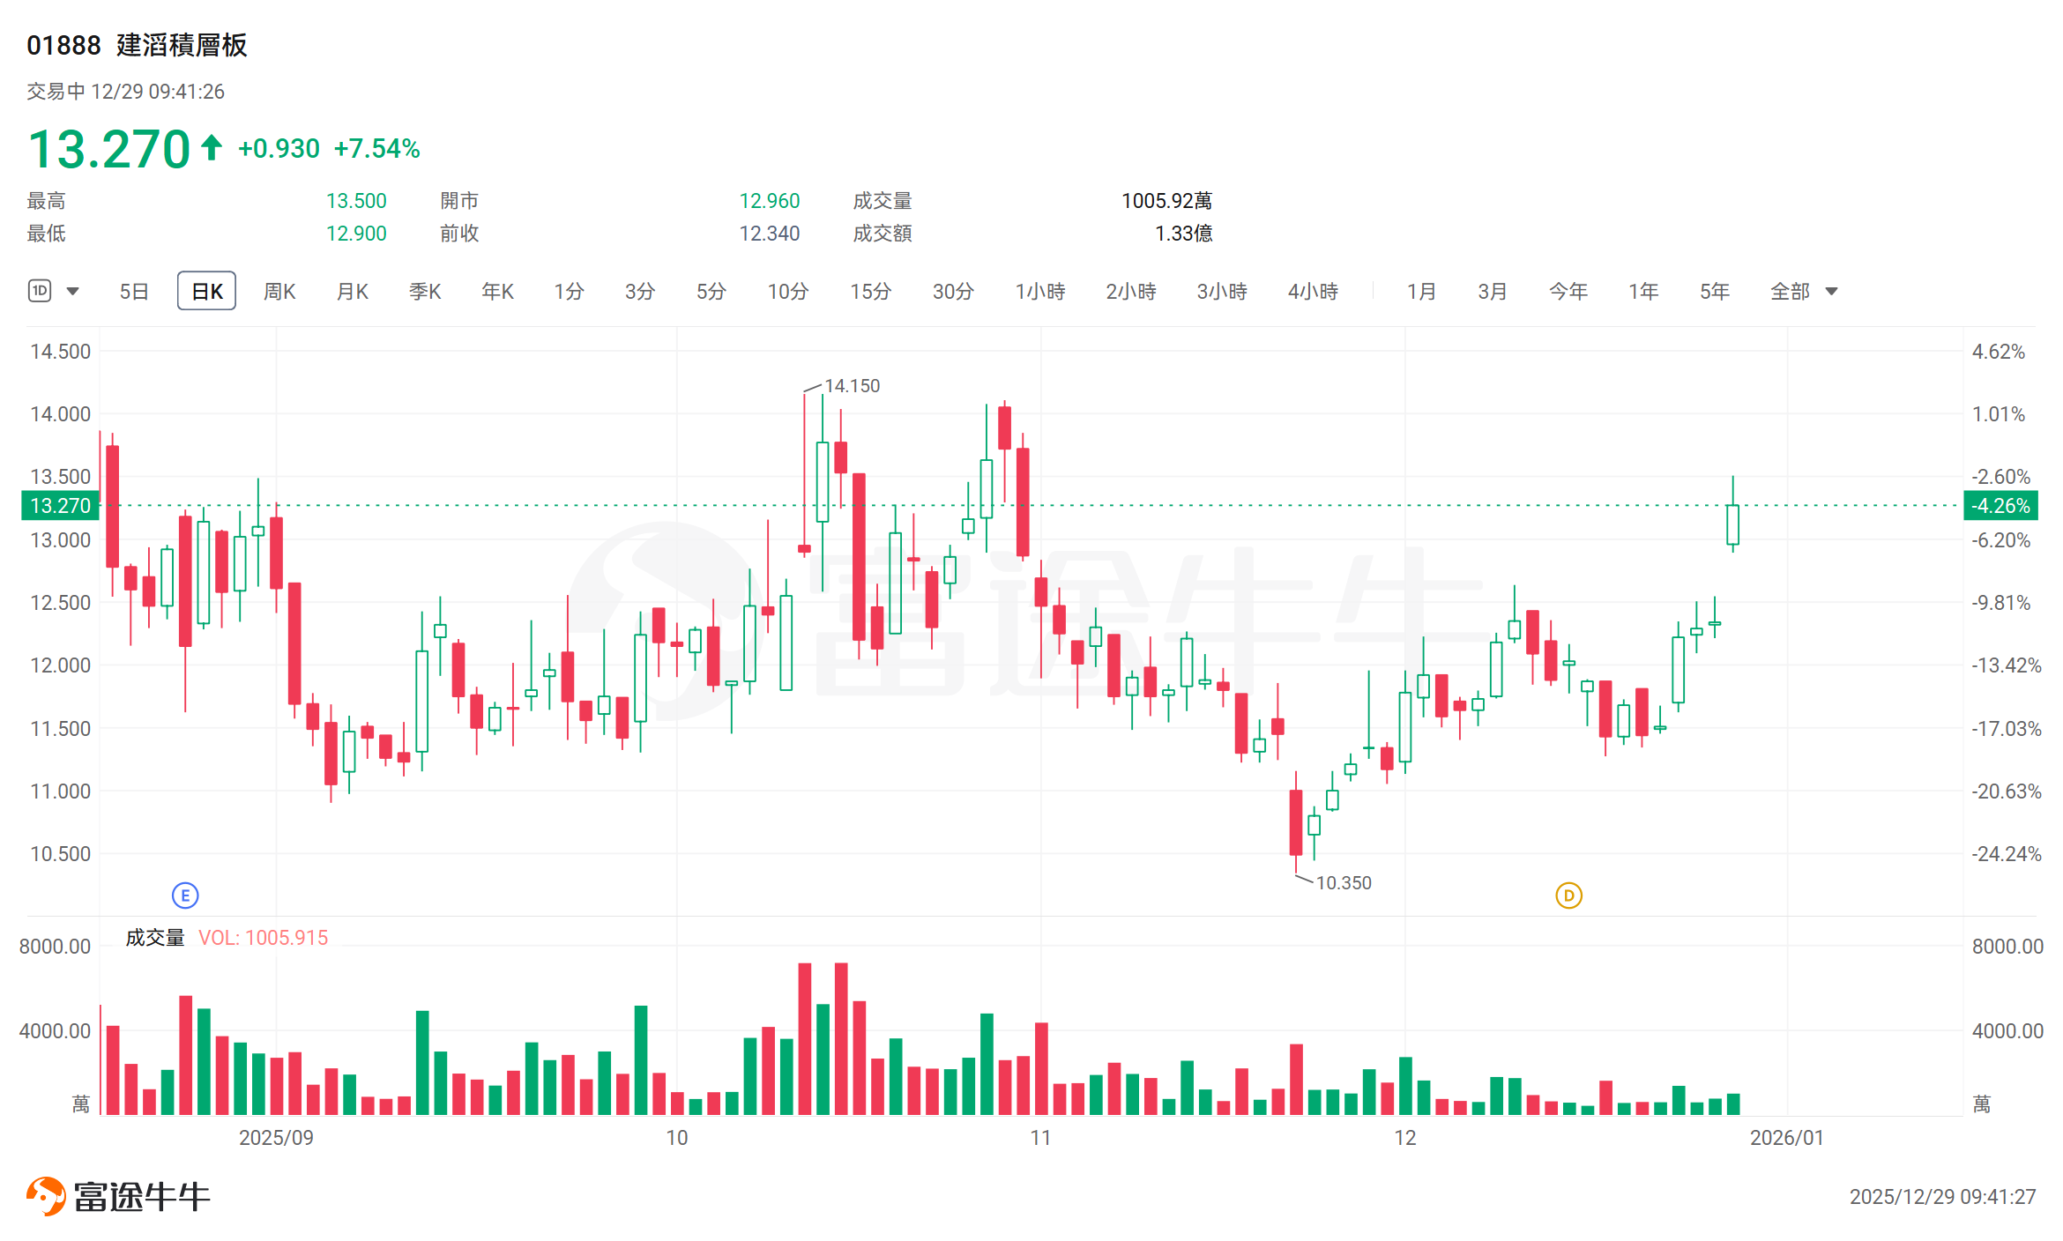Click the blue E earnings marker
This screenshot has width=2063, height=1241.
coord(185,895)
